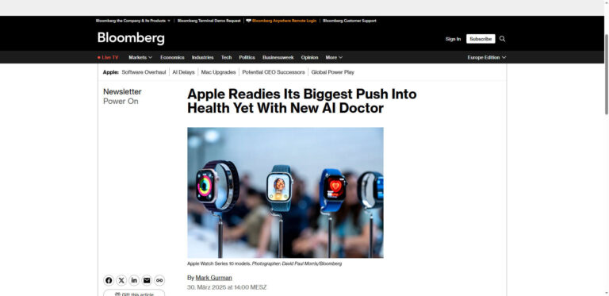Screen dimensions: 609x296
Task: Open the Software Overhaul topic link
Action: [144, 72]
